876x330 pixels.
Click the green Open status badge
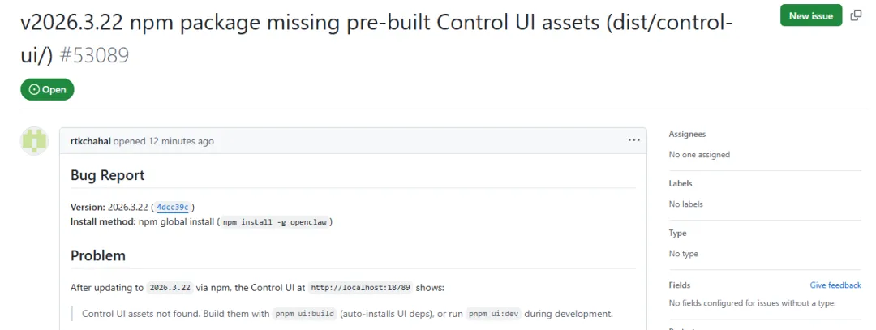[x=48, y=90]
